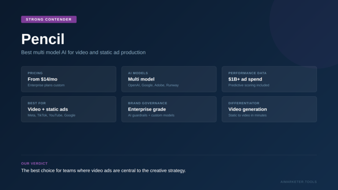Click the OUR VERDICT label
The image size is (338, 190).
[x=34, y=164]
